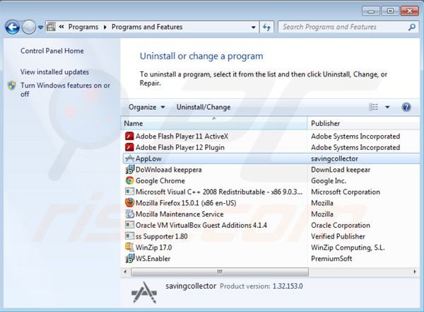Screen dimensions: 424x312
Task: Click Verified Publisher cell
Action: 338,236
